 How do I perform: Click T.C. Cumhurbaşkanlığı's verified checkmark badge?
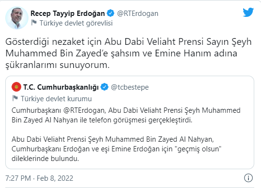(105, 87)
